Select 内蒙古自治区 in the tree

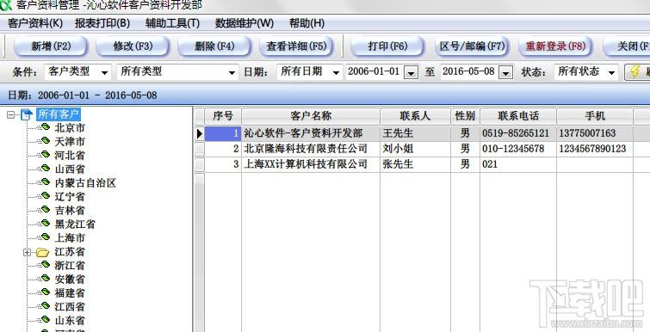85,183
